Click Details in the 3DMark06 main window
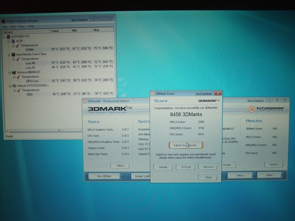Viewport: 295px width, 221px height. 228,165
